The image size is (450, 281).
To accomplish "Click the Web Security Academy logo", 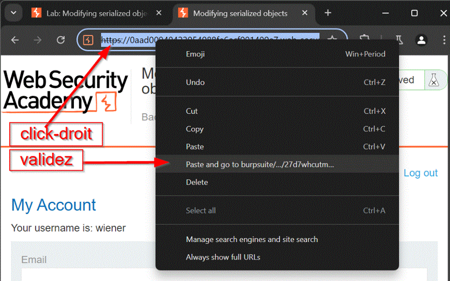I will coord(66,92).
